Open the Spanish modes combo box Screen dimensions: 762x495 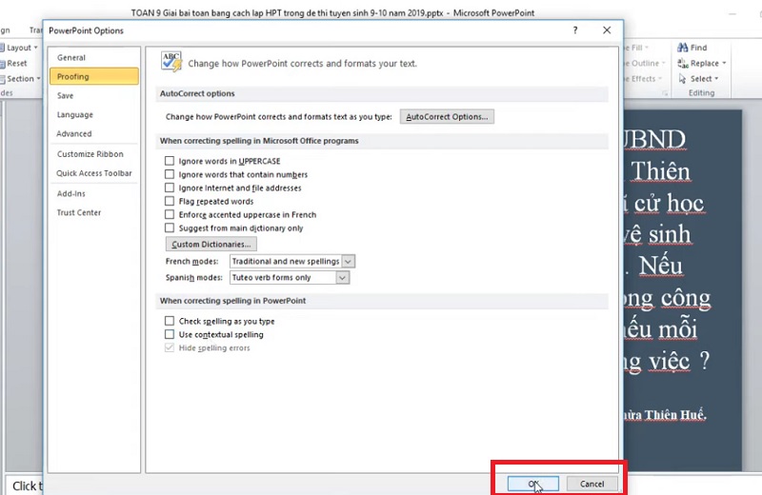click(x=343, y=278)
